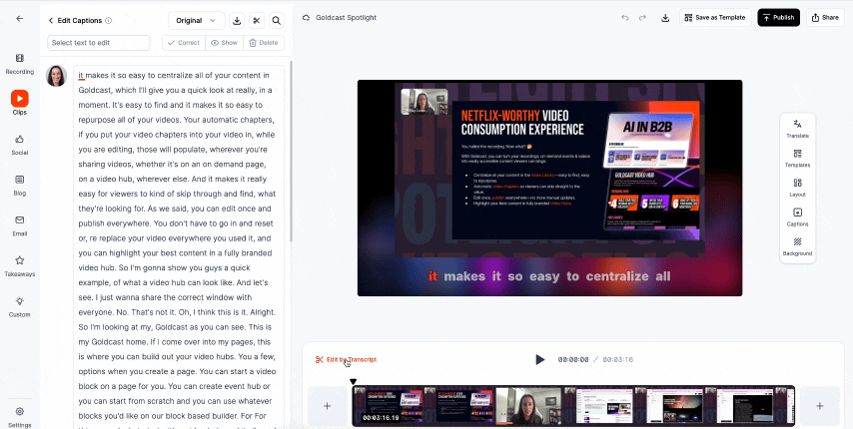Collapse Edit Captions panel with back chevron
Viewport: 853px width, 429px height.
(51, 20)
